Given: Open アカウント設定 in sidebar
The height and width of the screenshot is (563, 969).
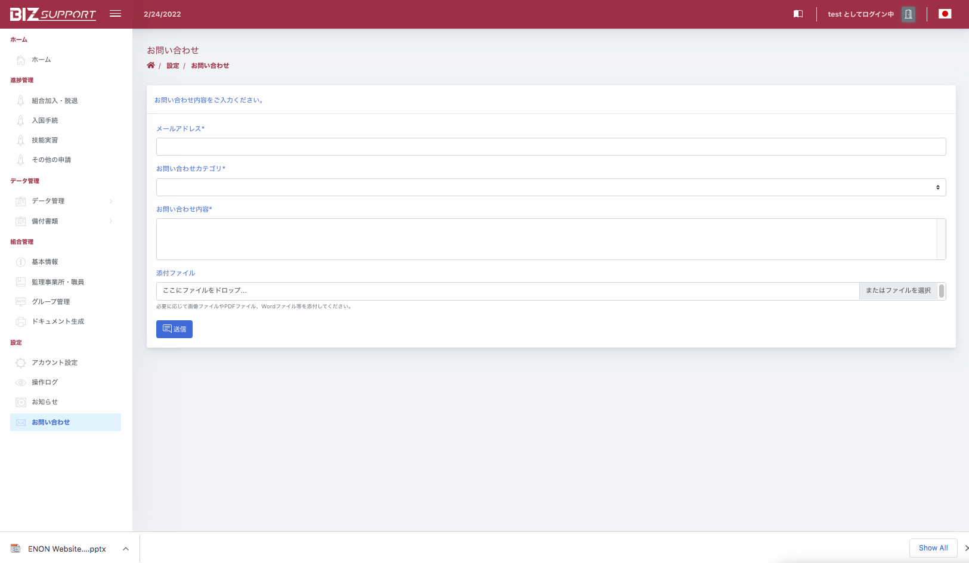Looking at the screenshot, I should (54, 363).
